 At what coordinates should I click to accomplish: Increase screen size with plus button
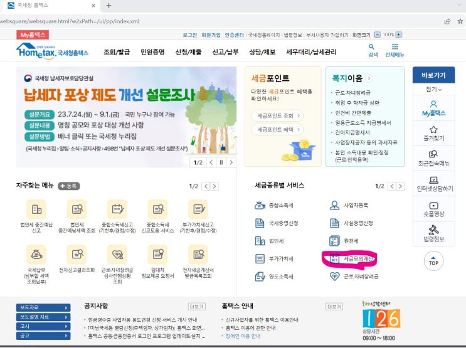coord(399,34)
